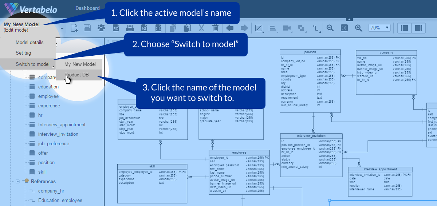This screenshot has width=437, height=206.
Task: Toggle the left panel visibility
Action: pyautogui.click(x=404, y=28)
